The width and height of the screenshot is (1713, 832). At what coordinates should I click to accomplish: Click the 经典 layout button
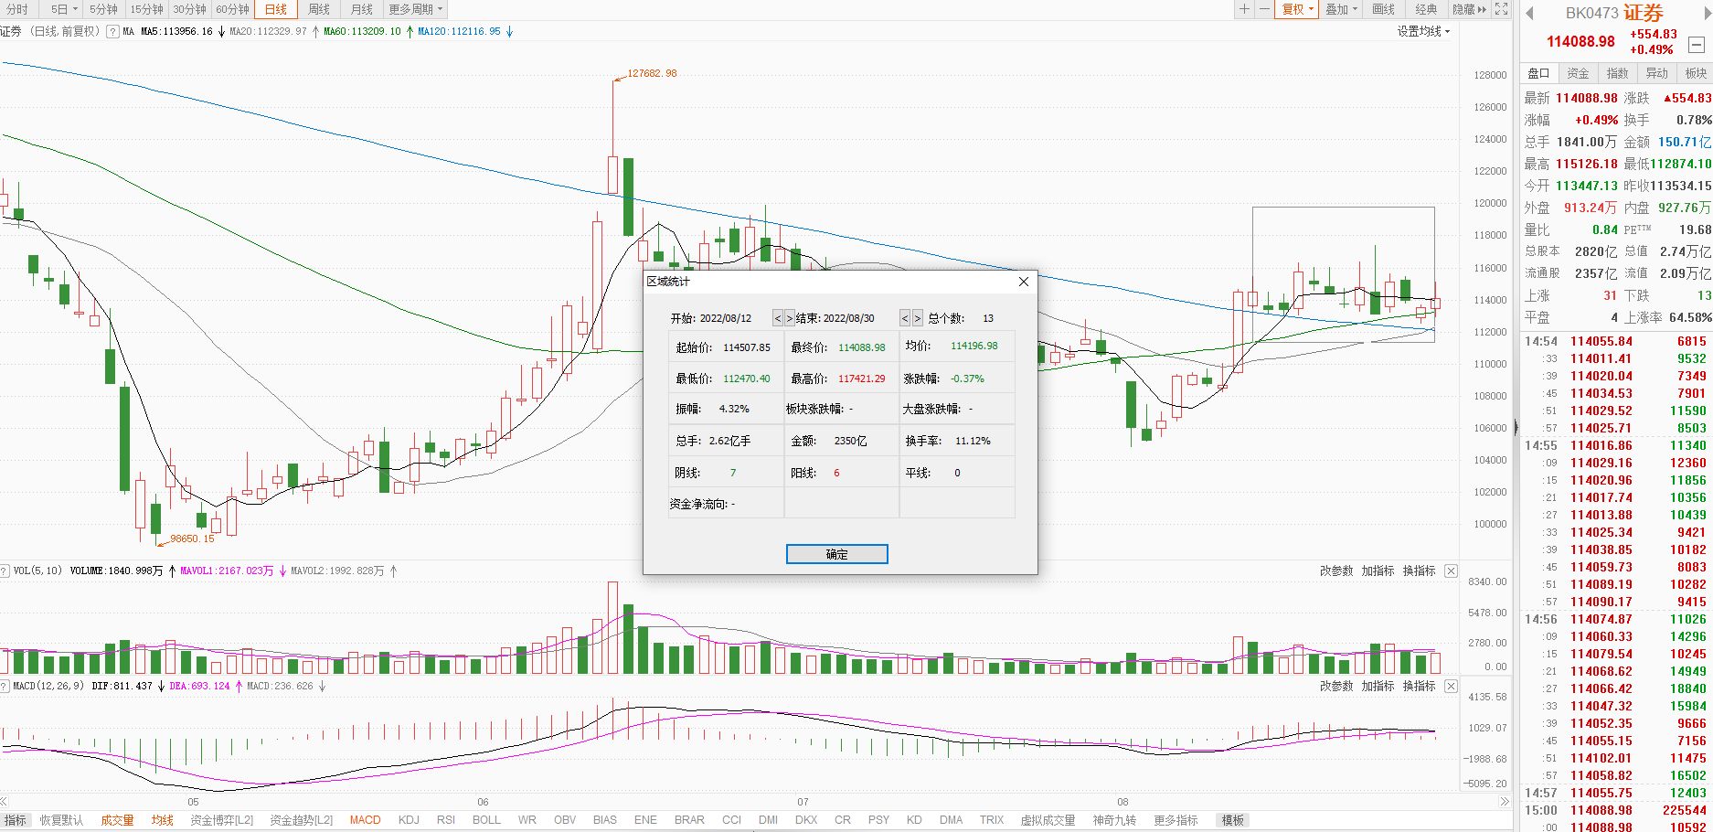1426,9
